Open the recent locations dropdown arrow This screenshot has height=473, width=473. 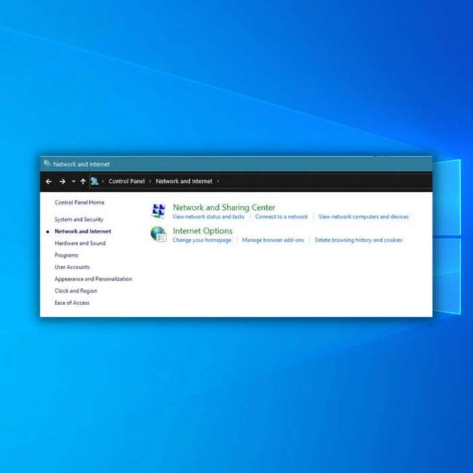coord(73,181)
